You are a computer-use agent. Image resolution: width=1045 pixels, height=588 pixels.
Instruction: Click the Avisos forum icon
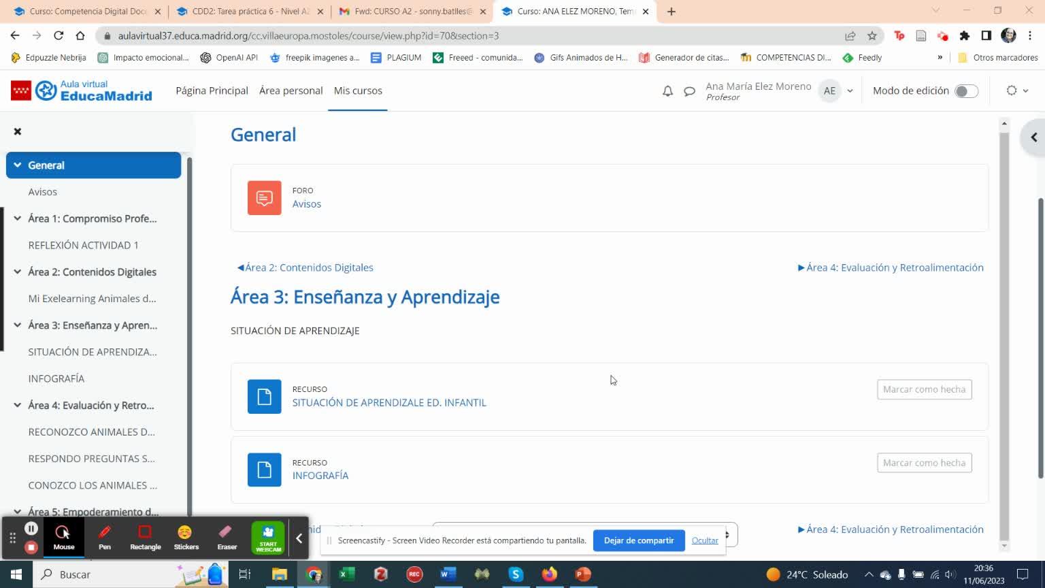point(265,198)
